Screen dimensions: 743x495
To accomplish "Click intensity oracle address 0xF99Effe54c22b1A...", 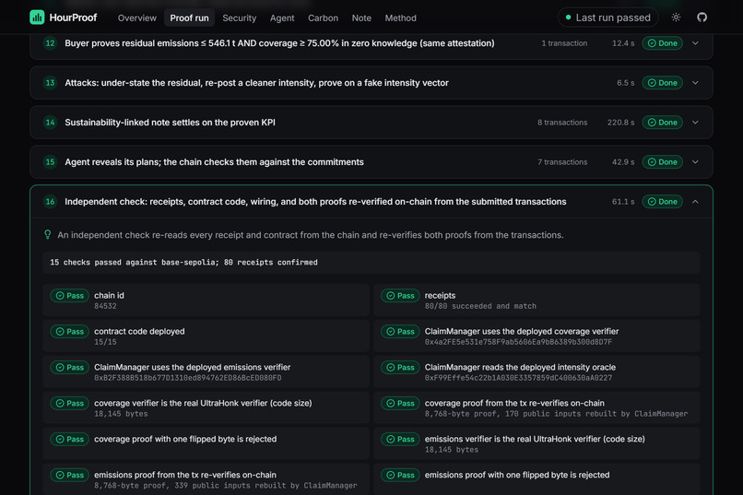I will click(518, 378).
